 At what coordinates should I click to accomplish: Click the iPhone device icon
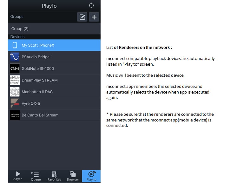15,45
